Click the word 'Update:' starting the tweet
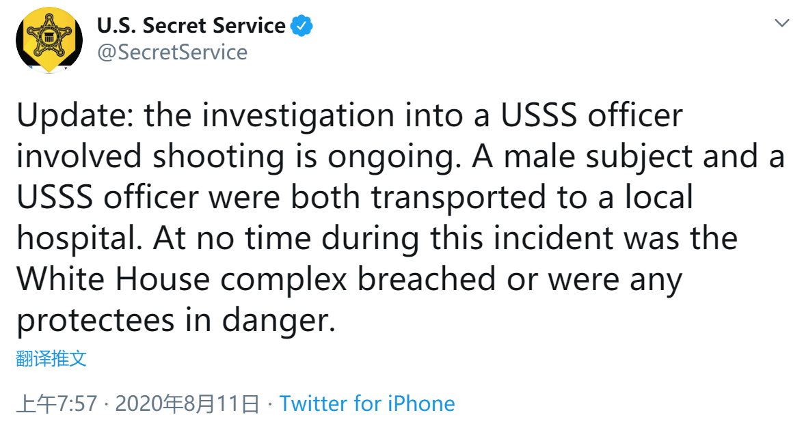 coord(75,116)
